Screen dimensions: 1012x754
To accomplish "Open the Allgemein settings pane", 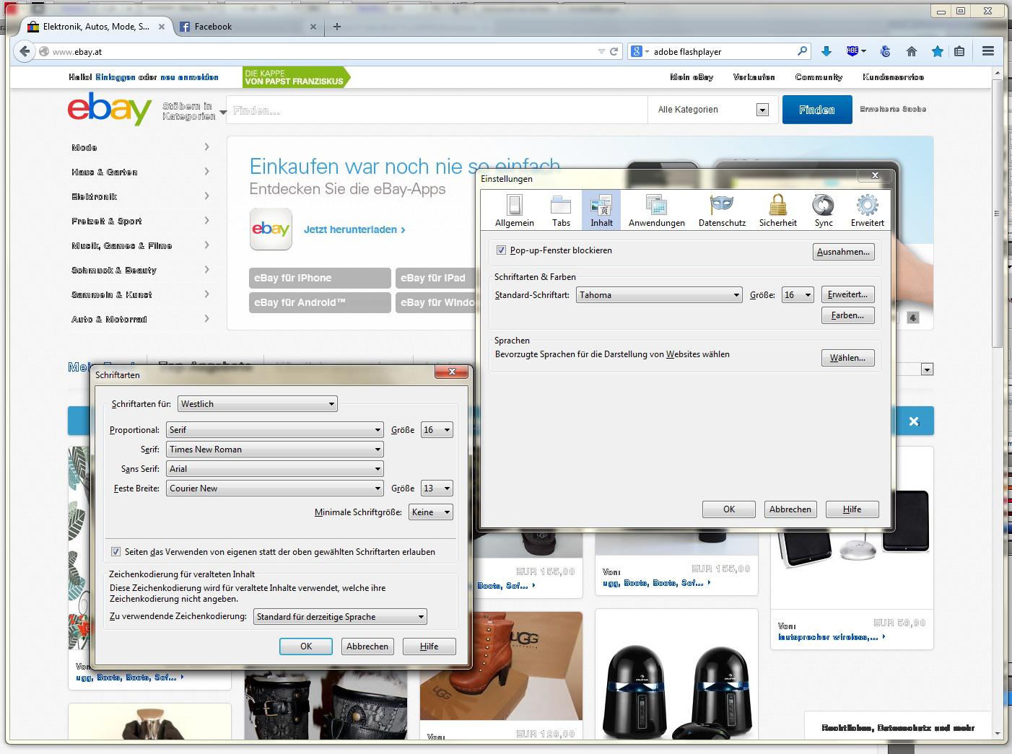I will click(x=514, y=211).
